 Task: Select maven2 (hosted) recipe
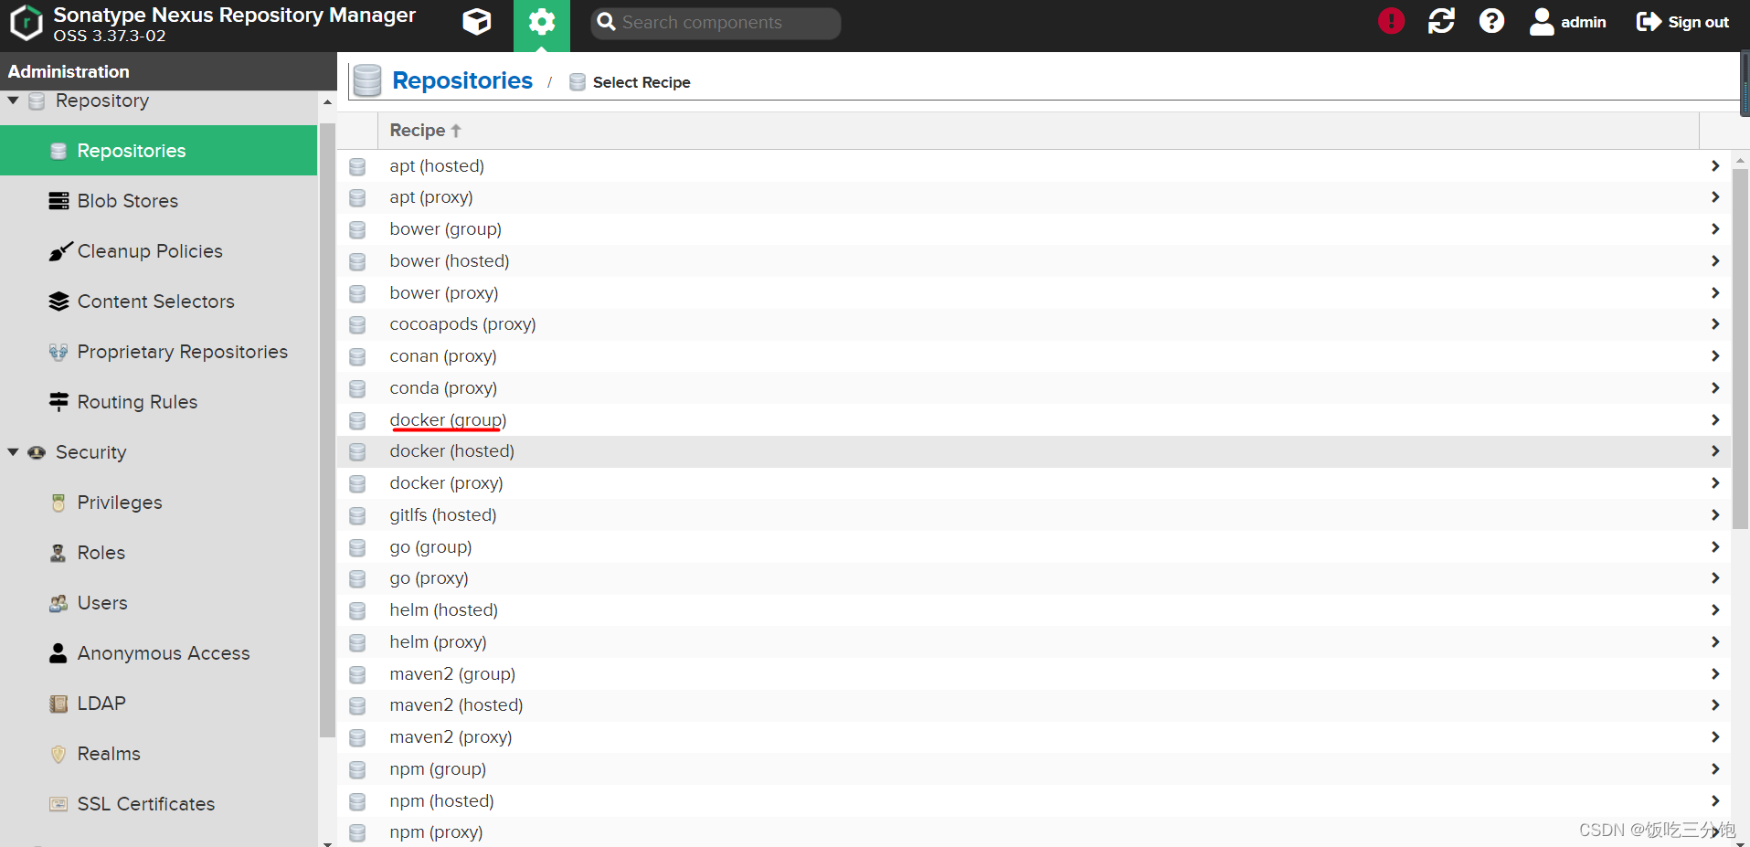[1034, 705]
